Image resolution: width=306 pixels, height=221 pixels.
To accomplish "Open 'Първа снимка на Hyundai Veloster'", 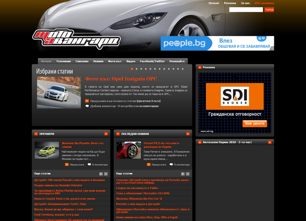I will coord(58,185).
